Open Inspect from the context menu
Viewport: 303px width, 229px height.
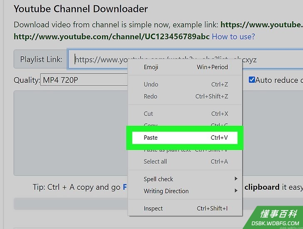pos(185,209)
